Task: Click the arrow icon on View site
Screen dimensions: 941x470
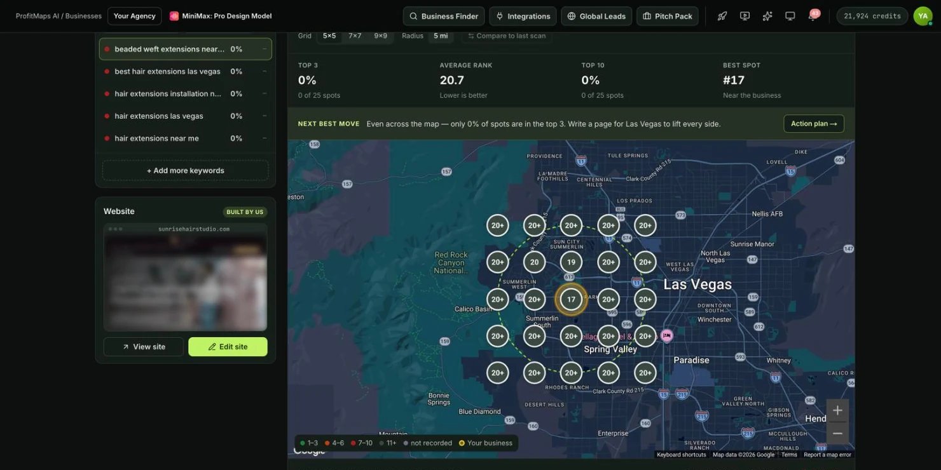Action: click(126, 347)
